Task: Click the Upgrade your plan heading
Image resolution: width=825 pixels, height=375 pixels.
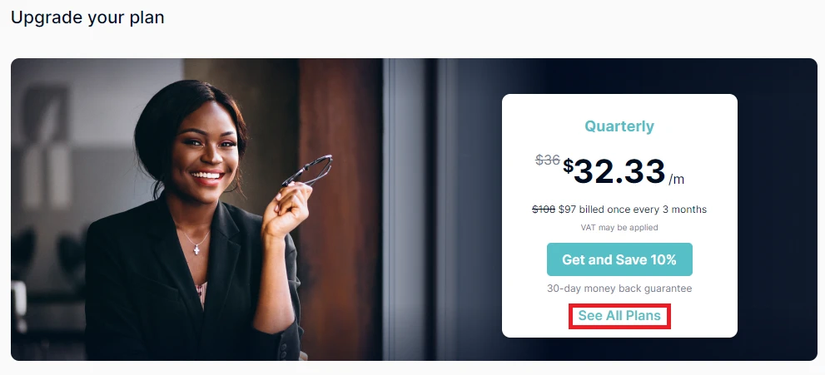Action: click(x=87, y=17)
